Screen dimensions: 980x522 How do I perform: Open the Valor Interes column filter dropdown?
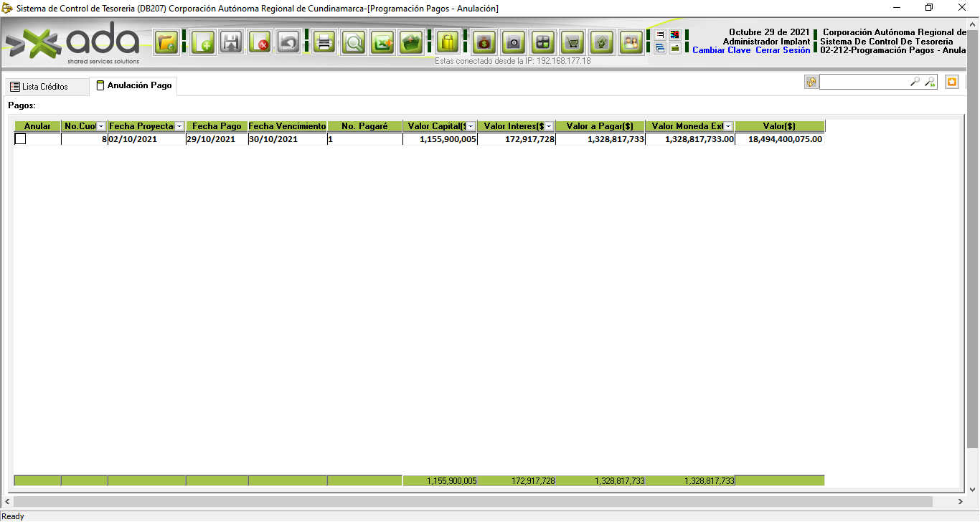pyautogui.click(x=549, y=126)
